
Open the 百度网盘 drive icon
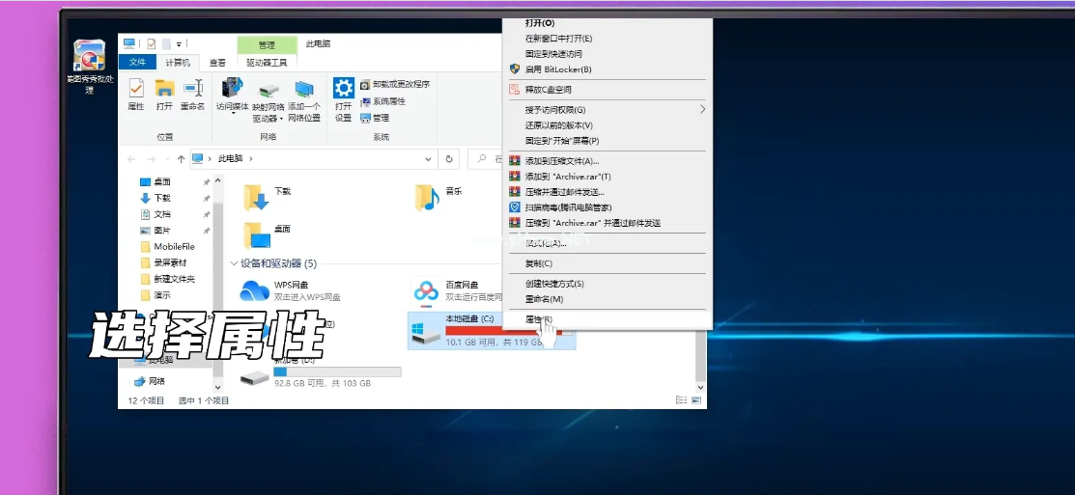pos(426,290)
